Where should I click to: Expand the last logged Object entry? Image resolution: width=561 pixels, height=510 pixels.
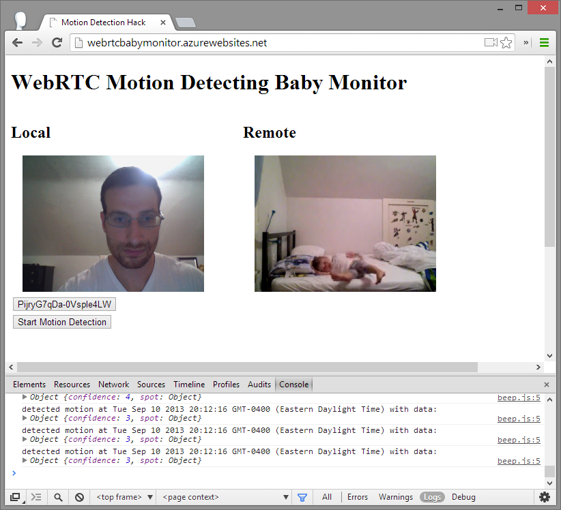[x=25, y=460]
